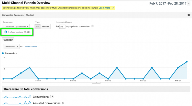
Task: Open the Conversion Type Selected dropdown
Action: click(16, 26)
